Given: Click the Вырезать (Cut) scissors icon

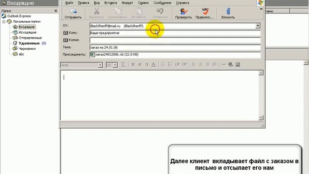Looking at the screenshot, I should coord(97,11).
